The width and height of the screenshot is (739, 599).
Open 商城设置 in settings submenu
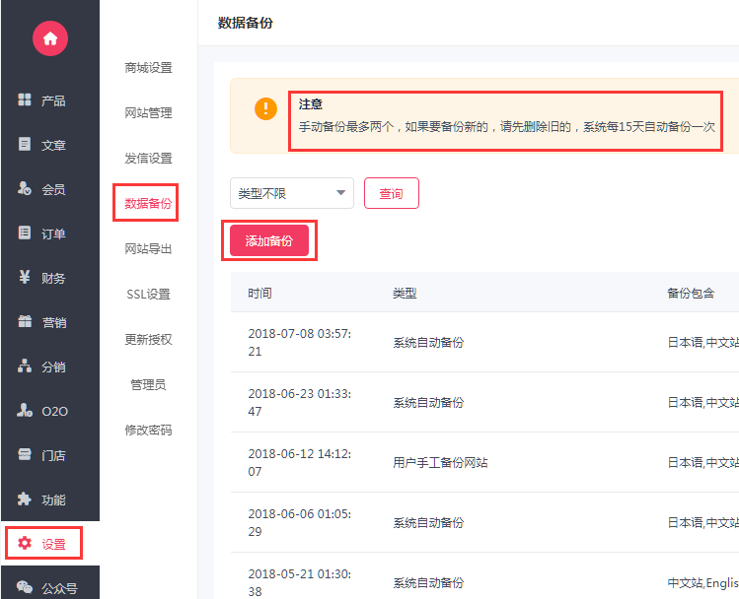point(148,68)
